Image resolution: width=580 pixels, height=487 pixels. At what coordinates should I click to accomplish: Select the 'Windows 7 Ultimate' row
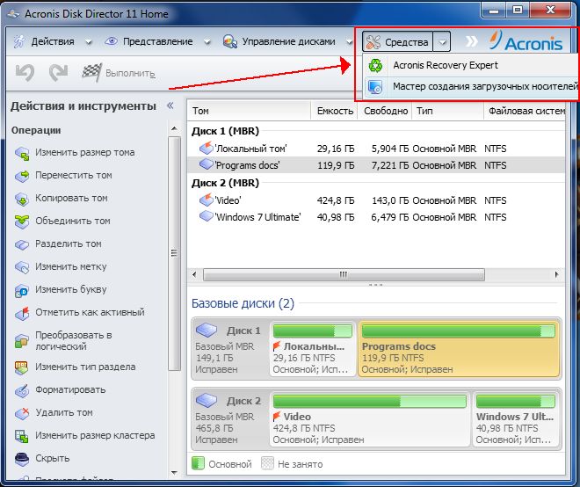[x=376, y=217]
